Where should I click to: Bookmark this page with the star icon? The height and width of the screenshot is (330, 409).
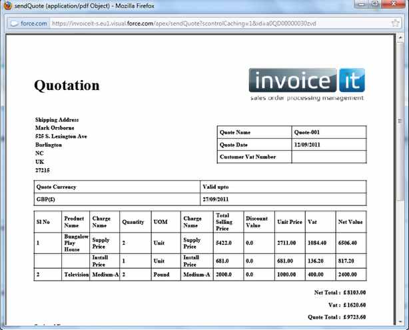pyautogui.click(x=395, y=23)
